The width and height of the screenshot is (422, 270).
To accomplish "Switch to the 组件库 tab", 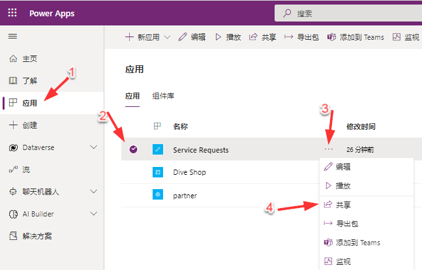I will [163, 96].
